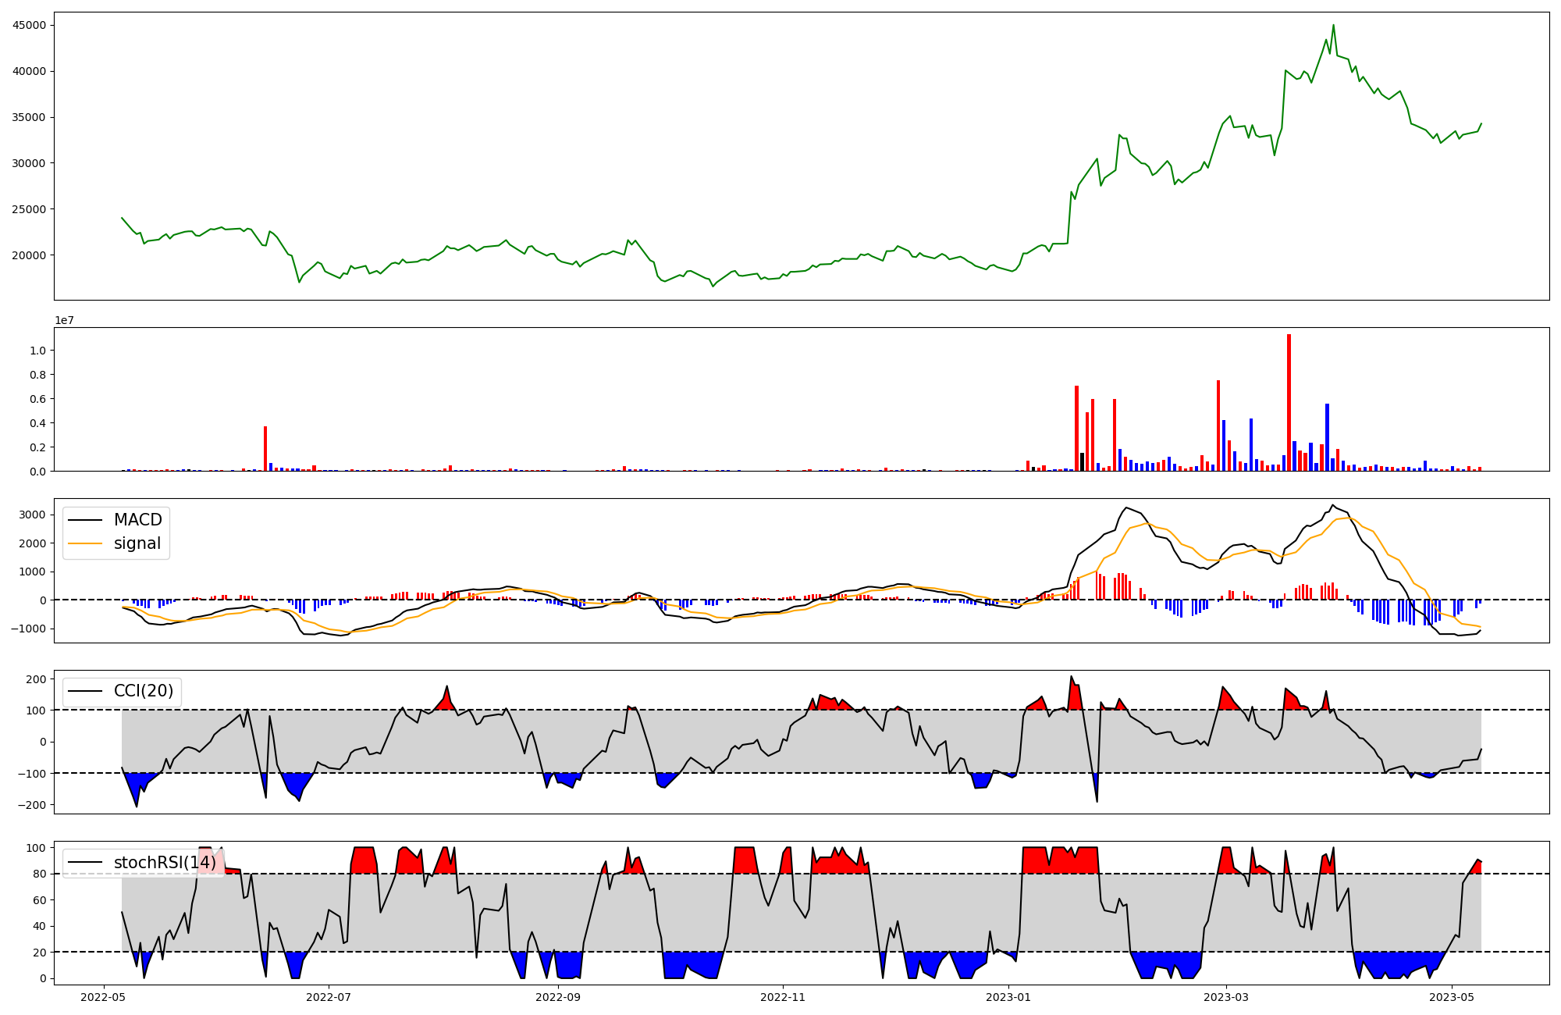Click the 2022-09 x-axis date tick

(x=559, y=997)
